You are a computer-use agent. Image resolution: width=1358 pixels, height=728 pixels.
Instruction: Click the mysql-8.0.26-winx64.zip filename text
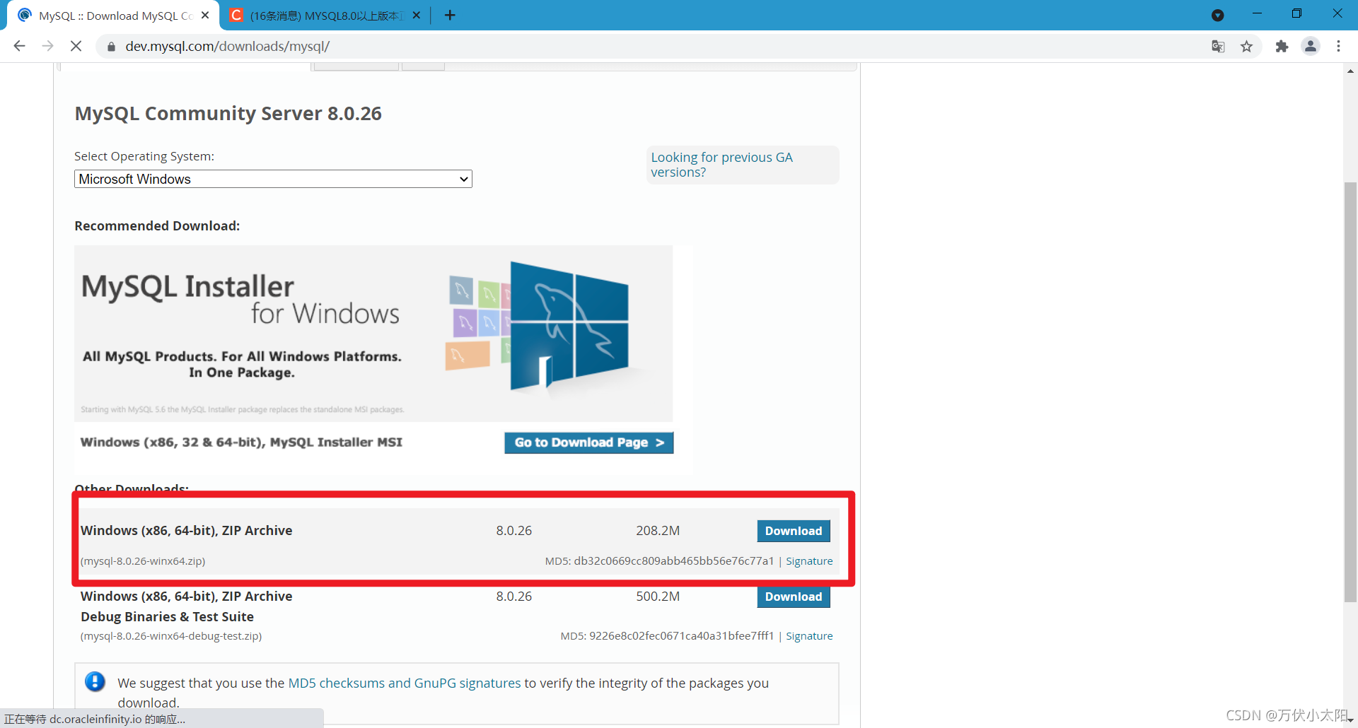click(143, 561)
